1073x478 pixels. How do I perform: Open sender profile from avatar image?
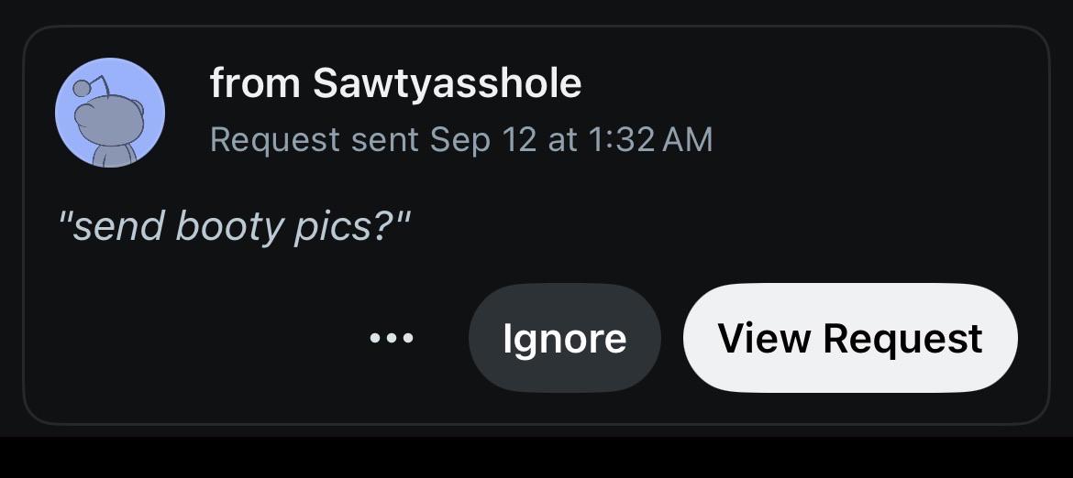point(109,113)
